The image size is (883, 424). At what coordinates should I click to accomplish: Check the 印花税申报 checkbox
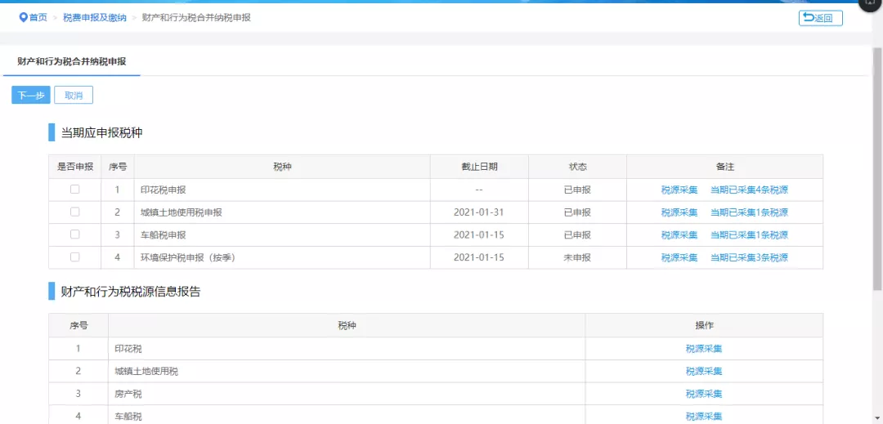pyautogui.click(x=75, y=190)
